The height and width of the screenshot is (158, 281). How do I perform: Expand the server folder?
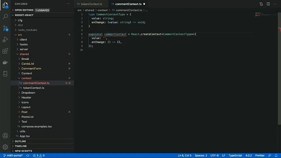(x=24, y=49)
